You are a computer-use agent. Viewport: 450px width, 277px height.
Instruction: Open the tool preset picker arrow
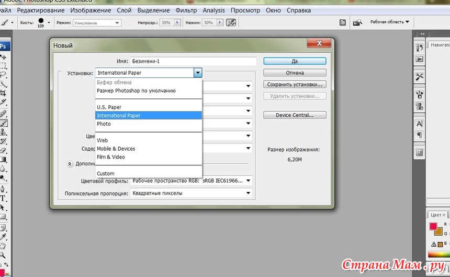tap(12, 22)
